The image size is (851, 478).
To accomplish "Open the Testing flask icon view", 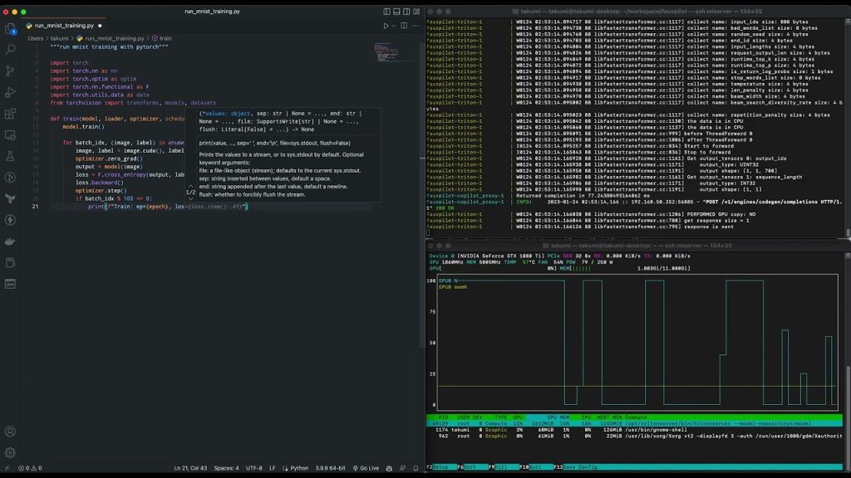I will pos(10,156).
